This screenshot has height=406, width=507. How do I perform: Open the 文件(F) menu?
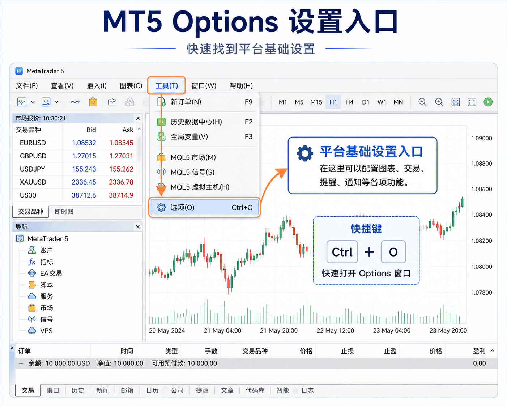pyautogui.click(x=27, y=86)
